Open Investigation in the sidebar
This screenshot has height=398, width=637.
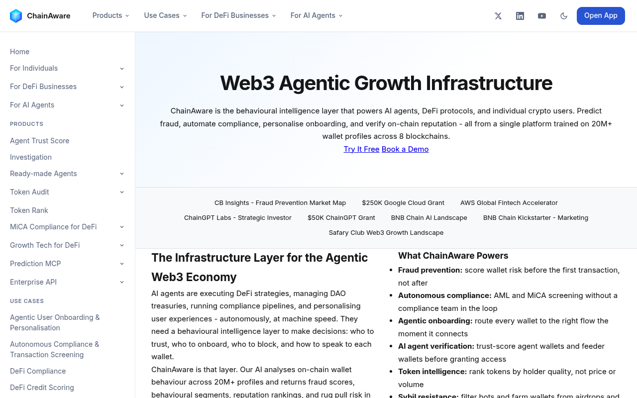coord(31,157)
